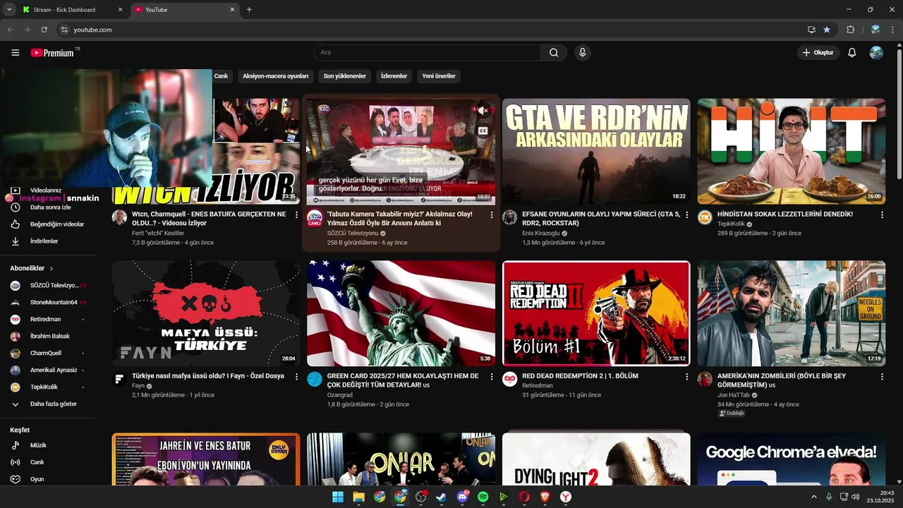Show hidden system tray icons
903x508 pixels.
click(x=813, y=497)
